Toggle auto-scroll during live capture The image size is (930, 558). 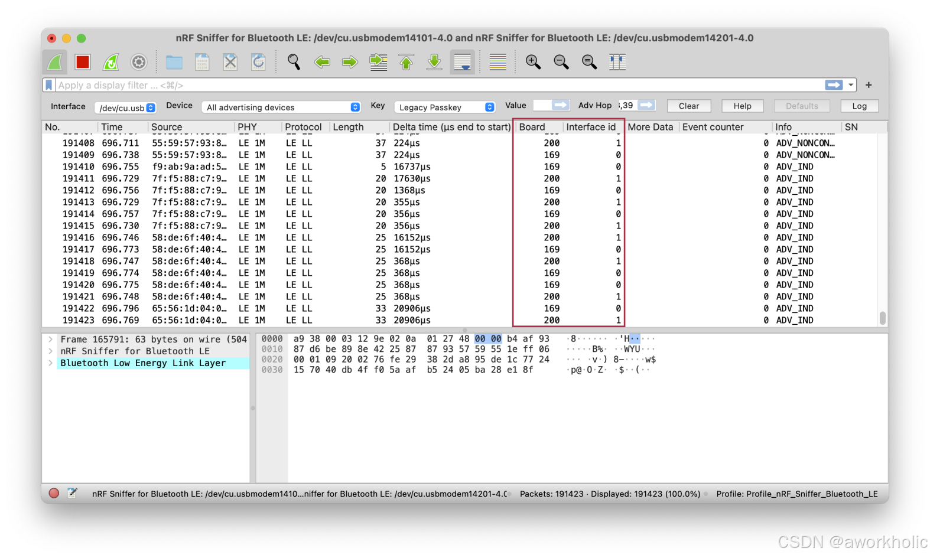click(463, 62)
